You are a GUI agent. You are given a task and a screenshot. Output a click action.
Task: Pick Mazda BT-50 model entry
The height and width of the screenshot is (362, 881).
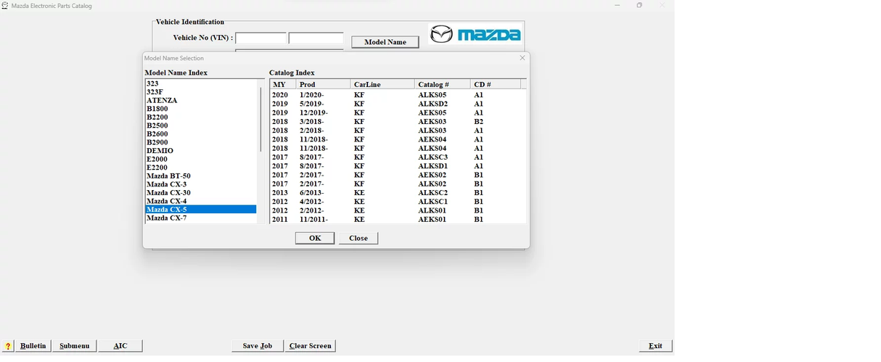pyautogui.click(x=168, y=176)
